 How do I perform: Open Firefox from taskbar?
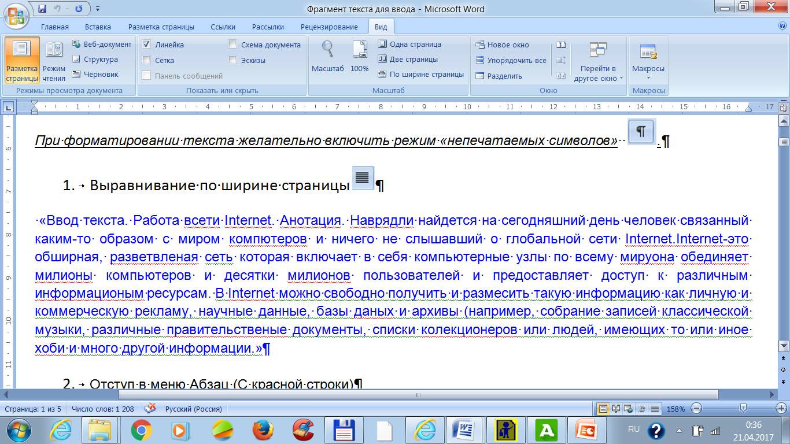(x=263, y=430)
